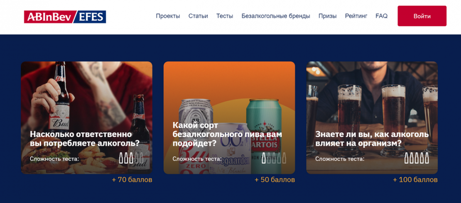Viewport: 461px width, 203px height.
Task: Click the AB InBev Efes logo
Action: 65,17
